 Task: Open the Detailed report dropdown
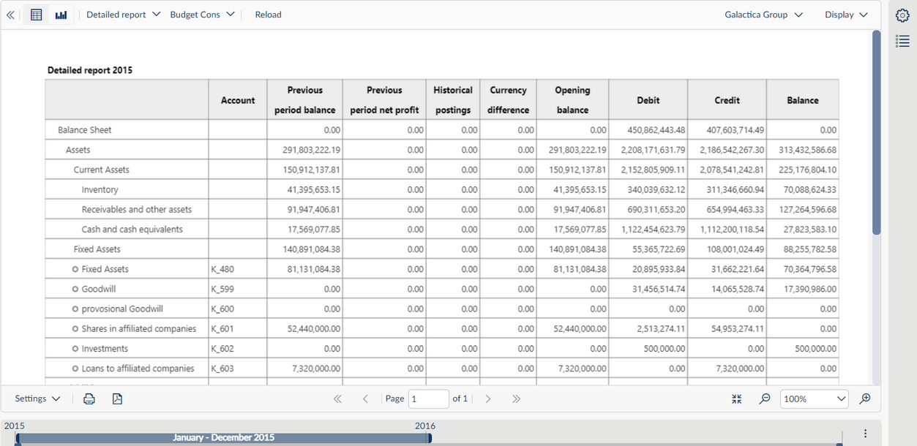(123, 15)
